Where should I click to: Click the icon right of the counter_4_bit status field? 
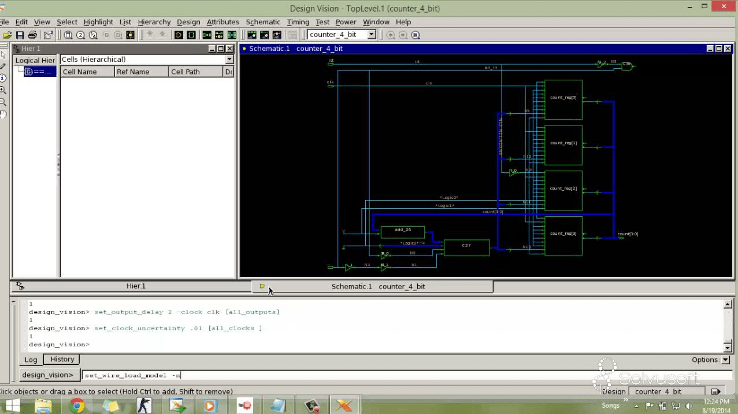(x=715, y=391)
